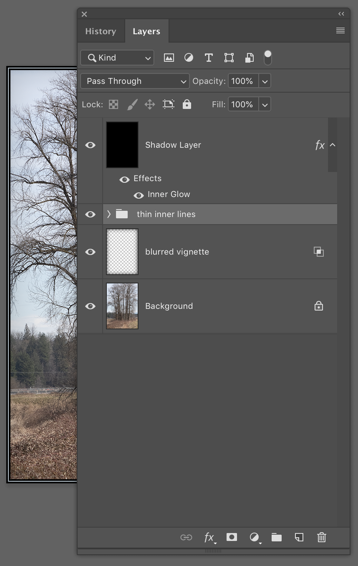
Task: Hide the Background layer
Action: coord(90,306)
